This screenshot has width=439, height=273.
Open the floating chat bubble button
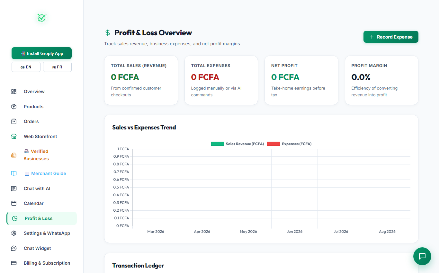pos(422,256)
